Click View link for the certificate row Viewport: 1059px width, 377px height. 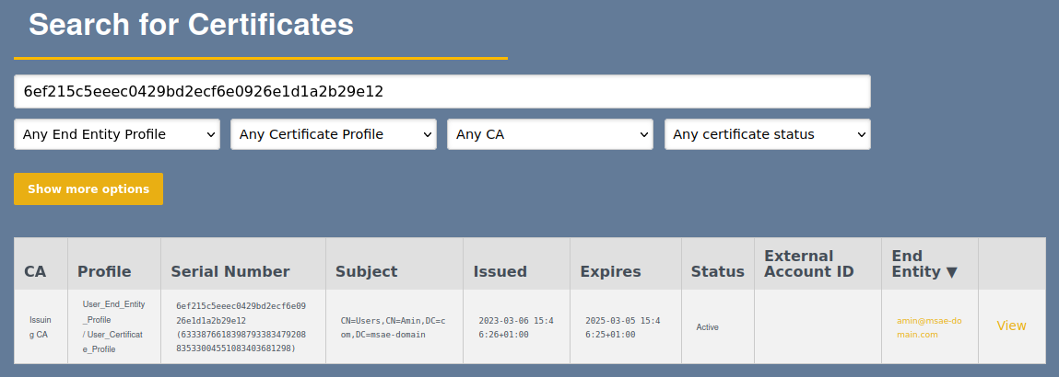coord(1011,326)
